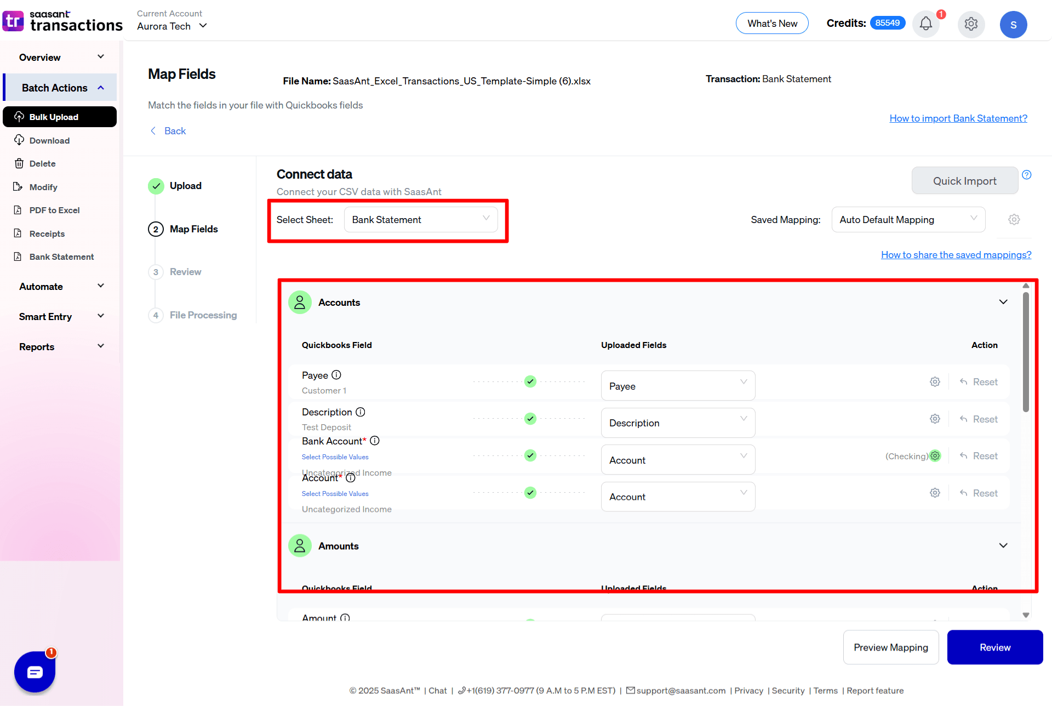Click the Accounts section person icon
The width and height of the screenshot is (1052, 707).
[300, 302]
